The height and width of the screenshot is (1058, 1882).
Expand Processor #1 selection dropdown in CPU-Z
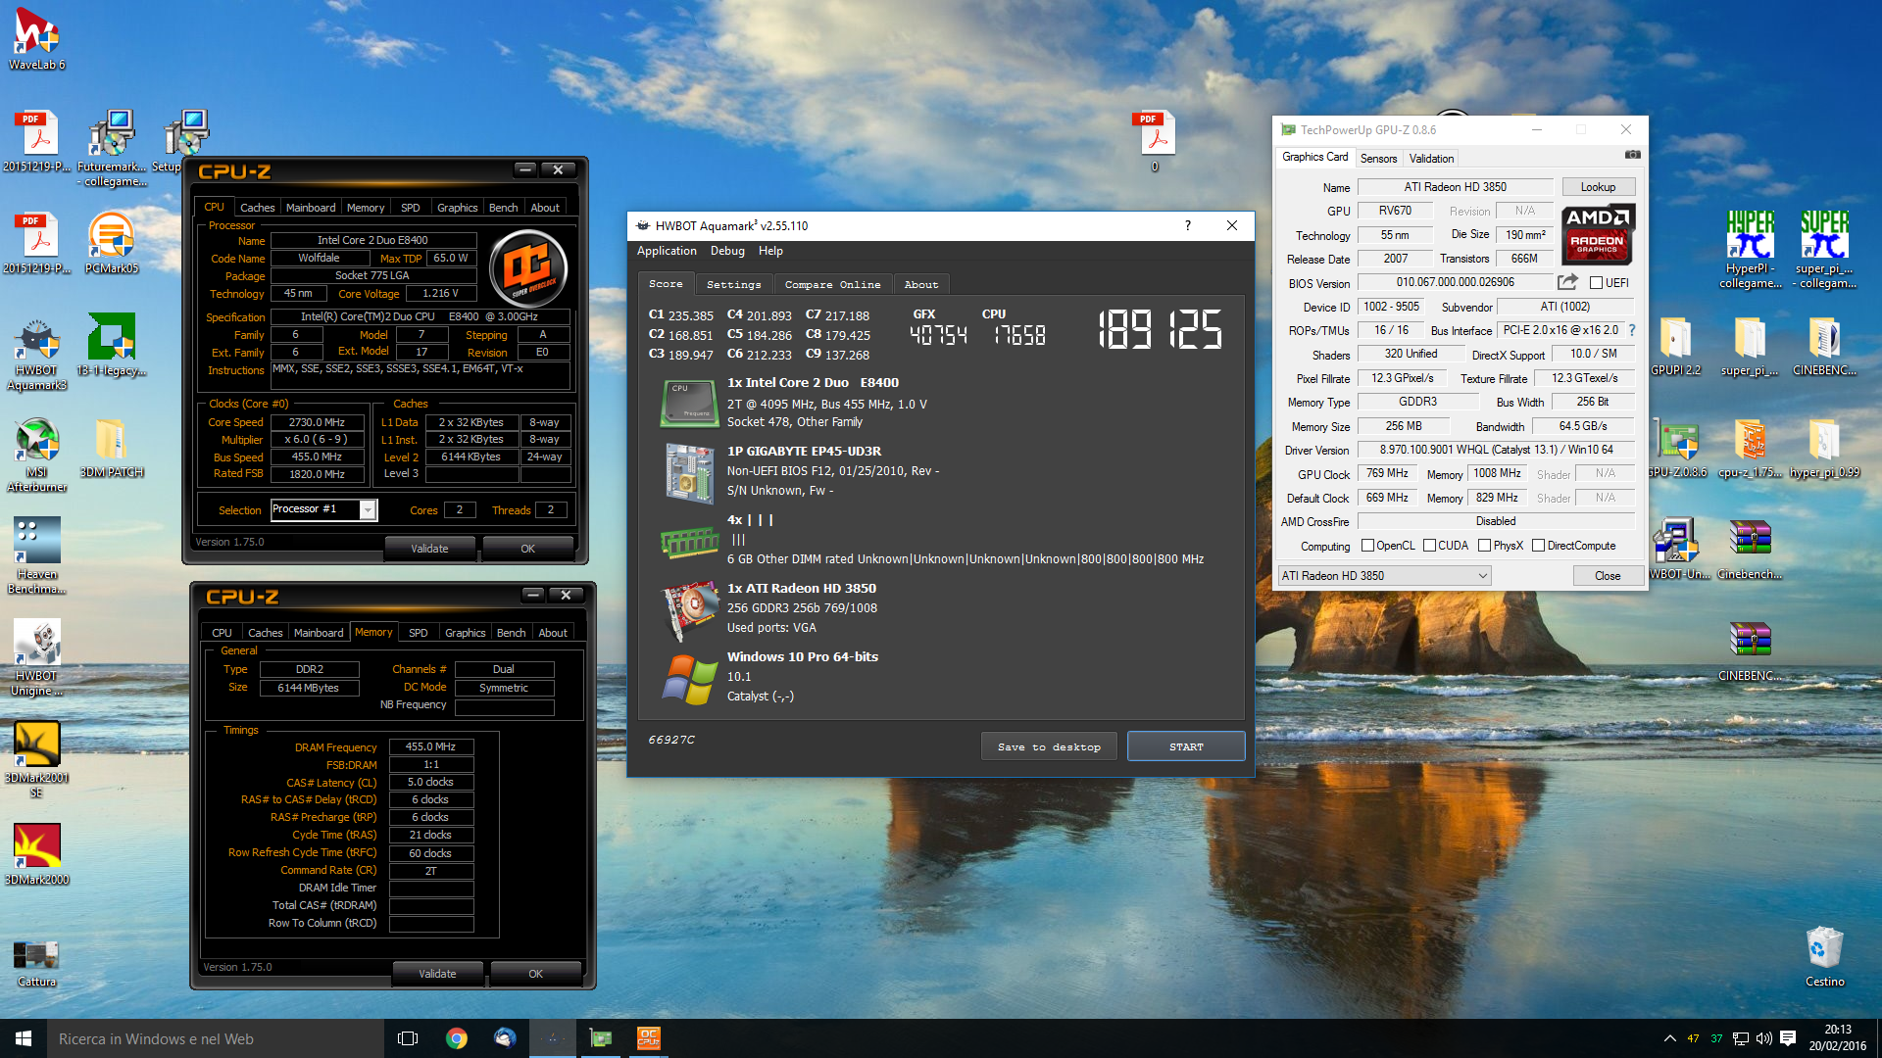click(368, 509)
